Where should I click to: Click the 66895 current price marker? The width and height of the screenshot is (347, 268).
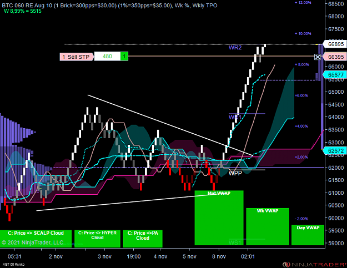click(x=335, y=44)
